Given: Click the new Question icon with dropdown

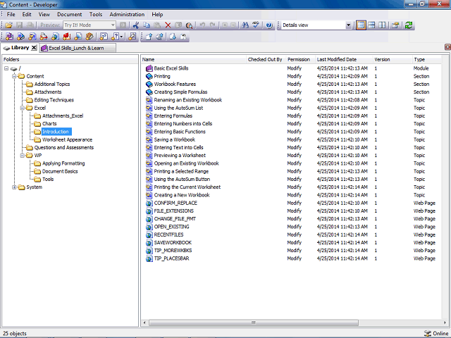Looking at the screenshot, I should 116,37.
